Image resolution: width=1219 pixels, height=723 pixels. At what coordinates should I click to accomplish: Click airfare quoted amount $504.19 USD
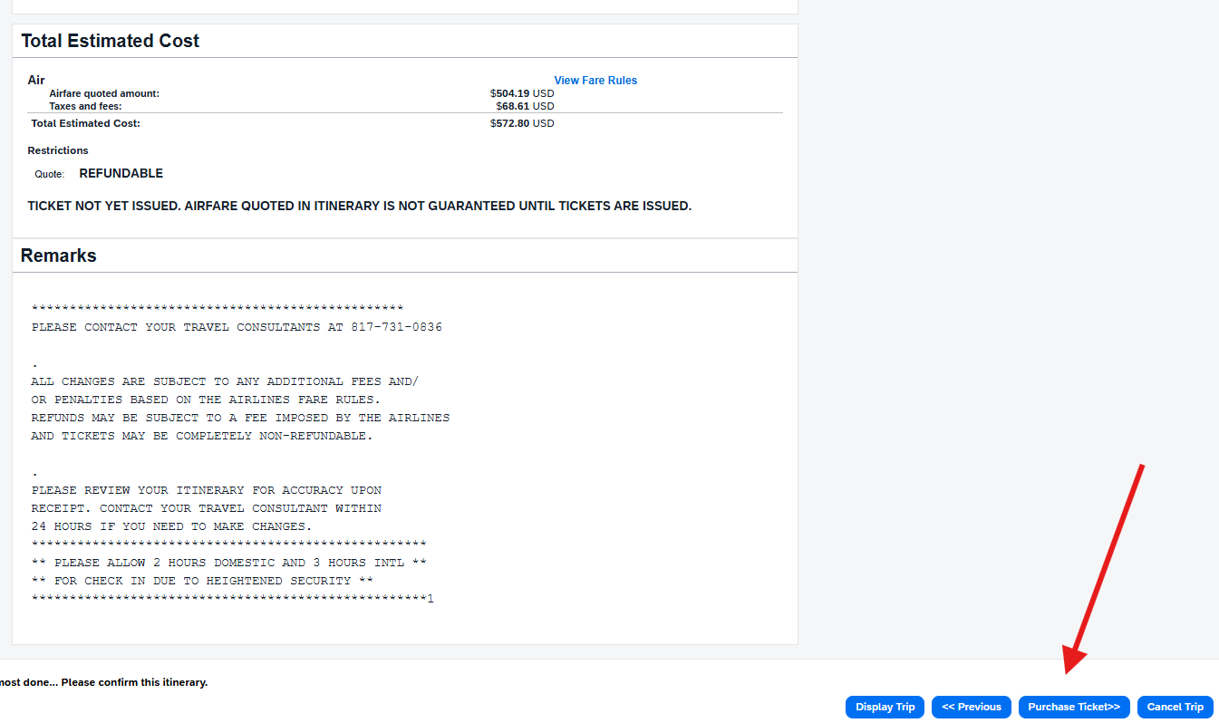coord(522,93)
